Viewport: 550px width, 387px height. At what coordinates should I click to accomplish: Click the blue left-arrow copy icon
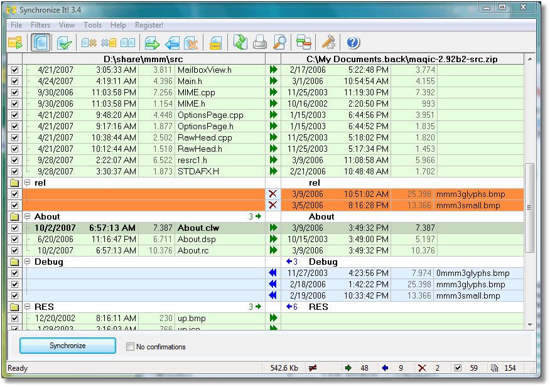click(172, 43)
